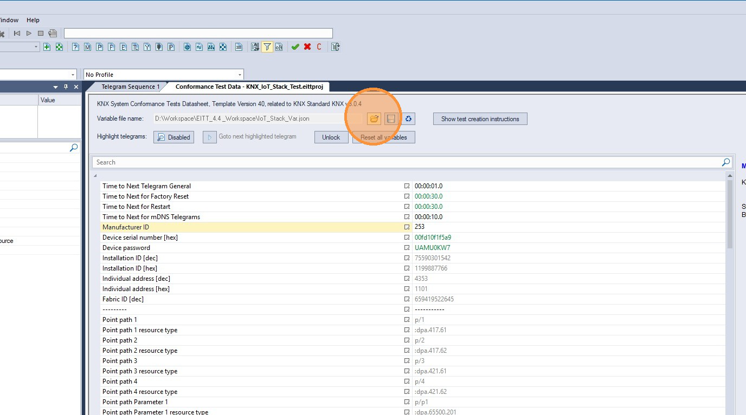Click the red X toolbar icon
The width and height of the screenshot is (746, 415).
[307, 47]
